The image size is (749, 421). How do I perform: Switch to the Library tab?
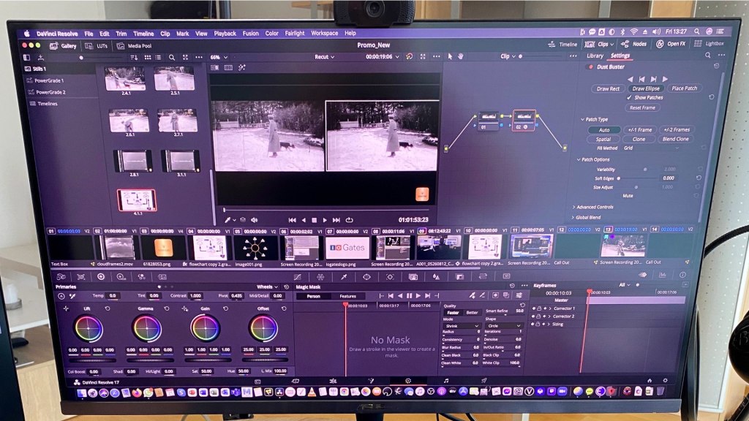click(595, 56)
